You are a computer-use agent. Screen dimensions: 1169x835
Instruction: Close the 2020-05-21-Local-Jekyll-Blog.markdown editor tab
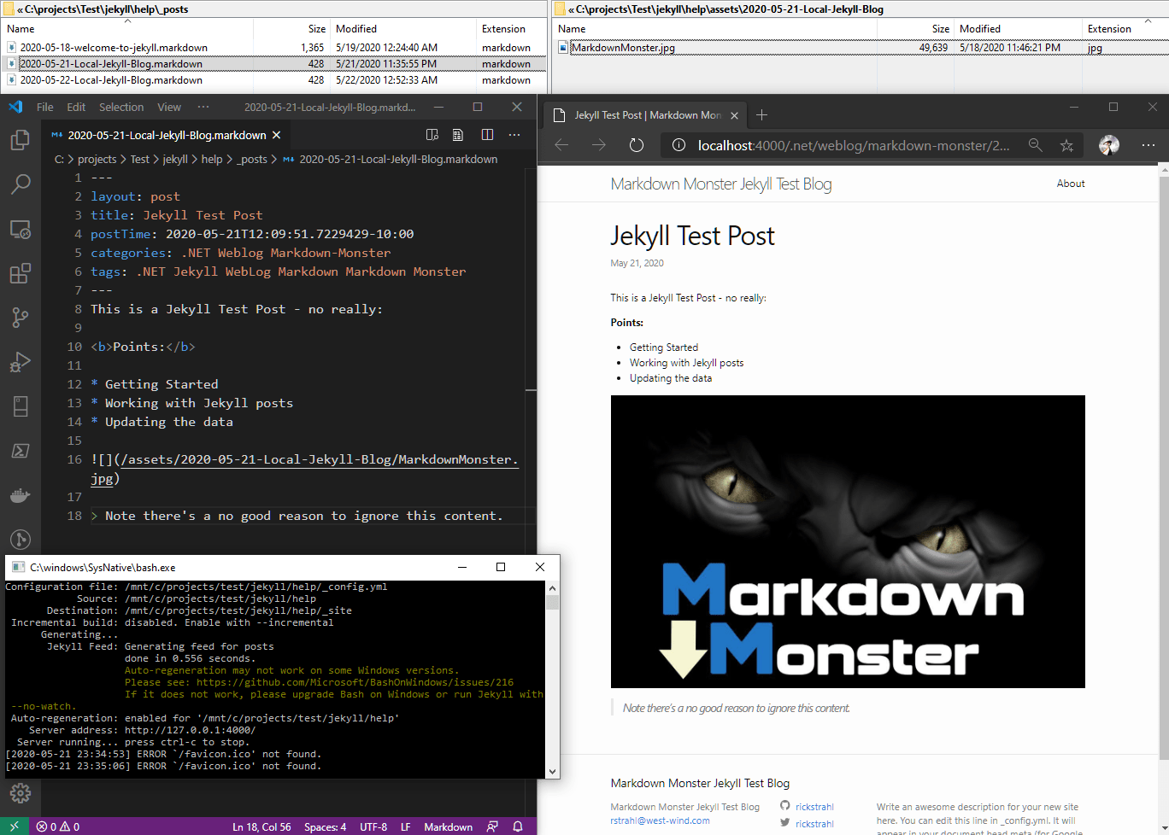[x=276, y=135]
